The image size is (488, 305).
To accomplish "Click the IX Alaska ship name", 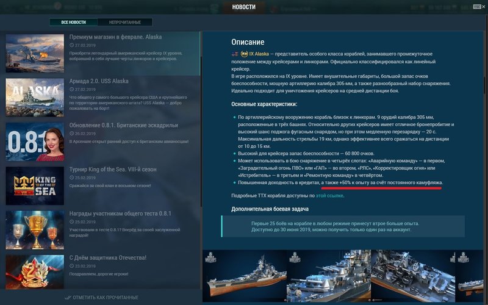I will (259, 54).
